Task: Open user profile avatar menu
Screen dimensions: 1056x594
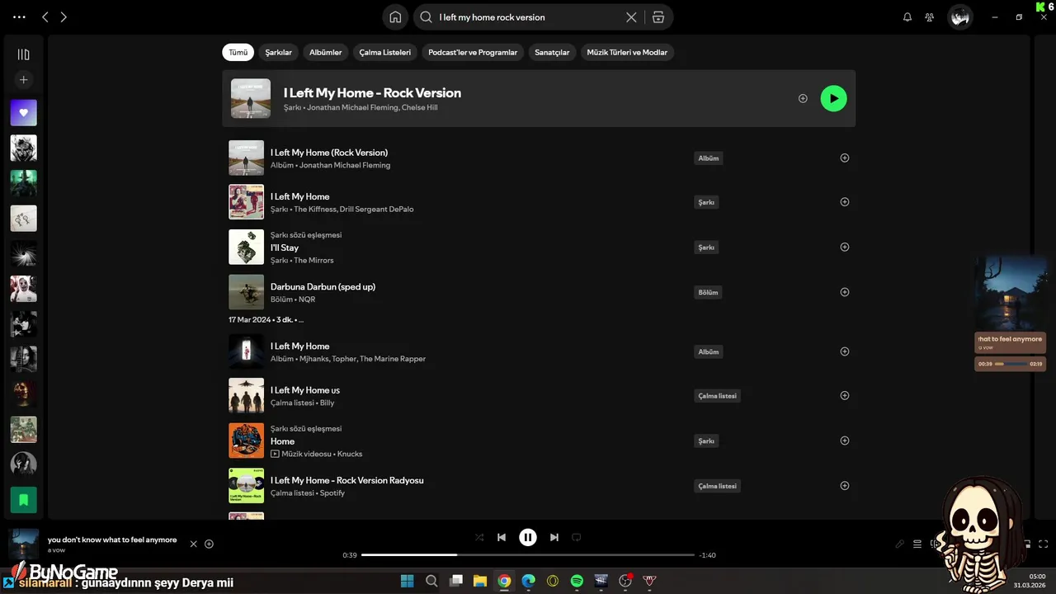Action: (959, 16)
